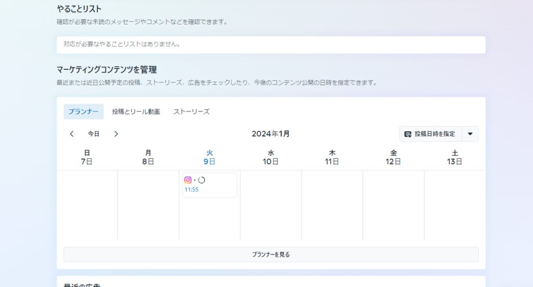
Task: Select the Monday 8日 column header
Action: [148, 157]
